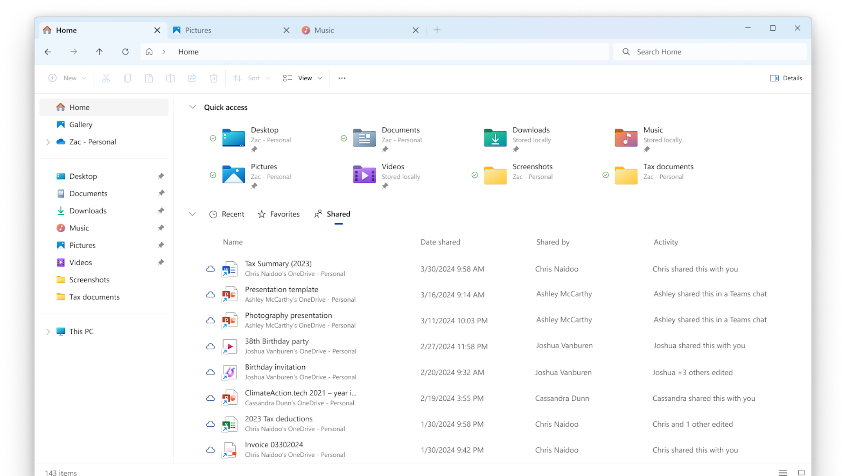Collapse the Quick access section
This screenshot has height=476, width=846.
point(192,107)
